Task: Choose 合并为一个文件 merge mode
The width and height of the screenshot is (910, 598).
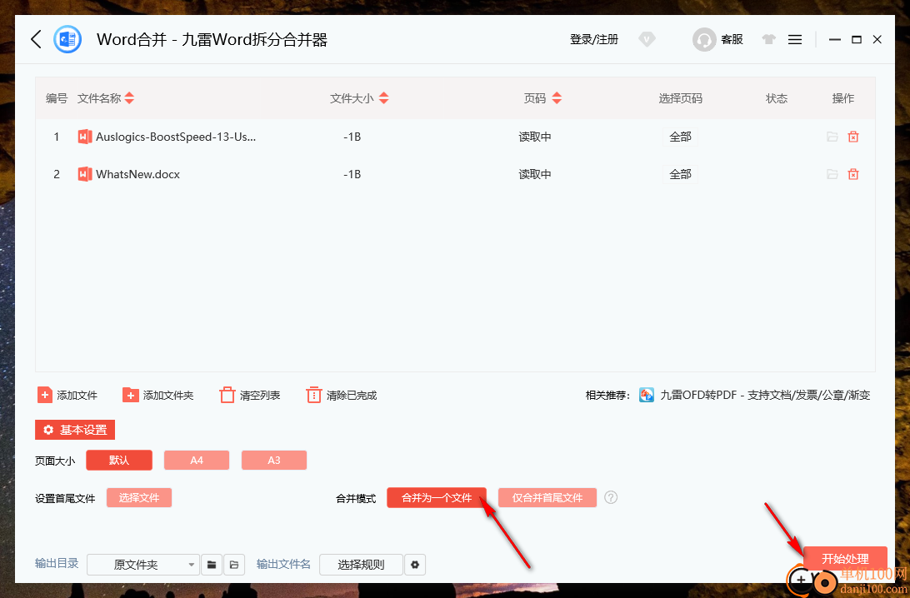Action: click(x=437, y=498)
